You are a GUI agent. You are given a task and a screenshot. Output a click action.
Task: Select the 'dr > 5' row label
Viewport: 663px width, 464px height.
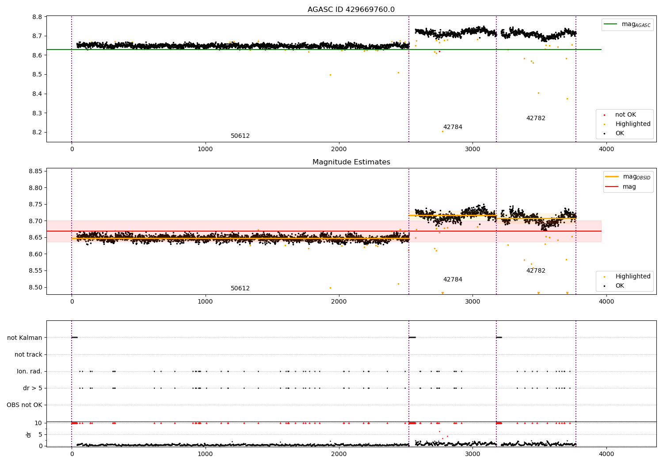click(x=33, y=388)
